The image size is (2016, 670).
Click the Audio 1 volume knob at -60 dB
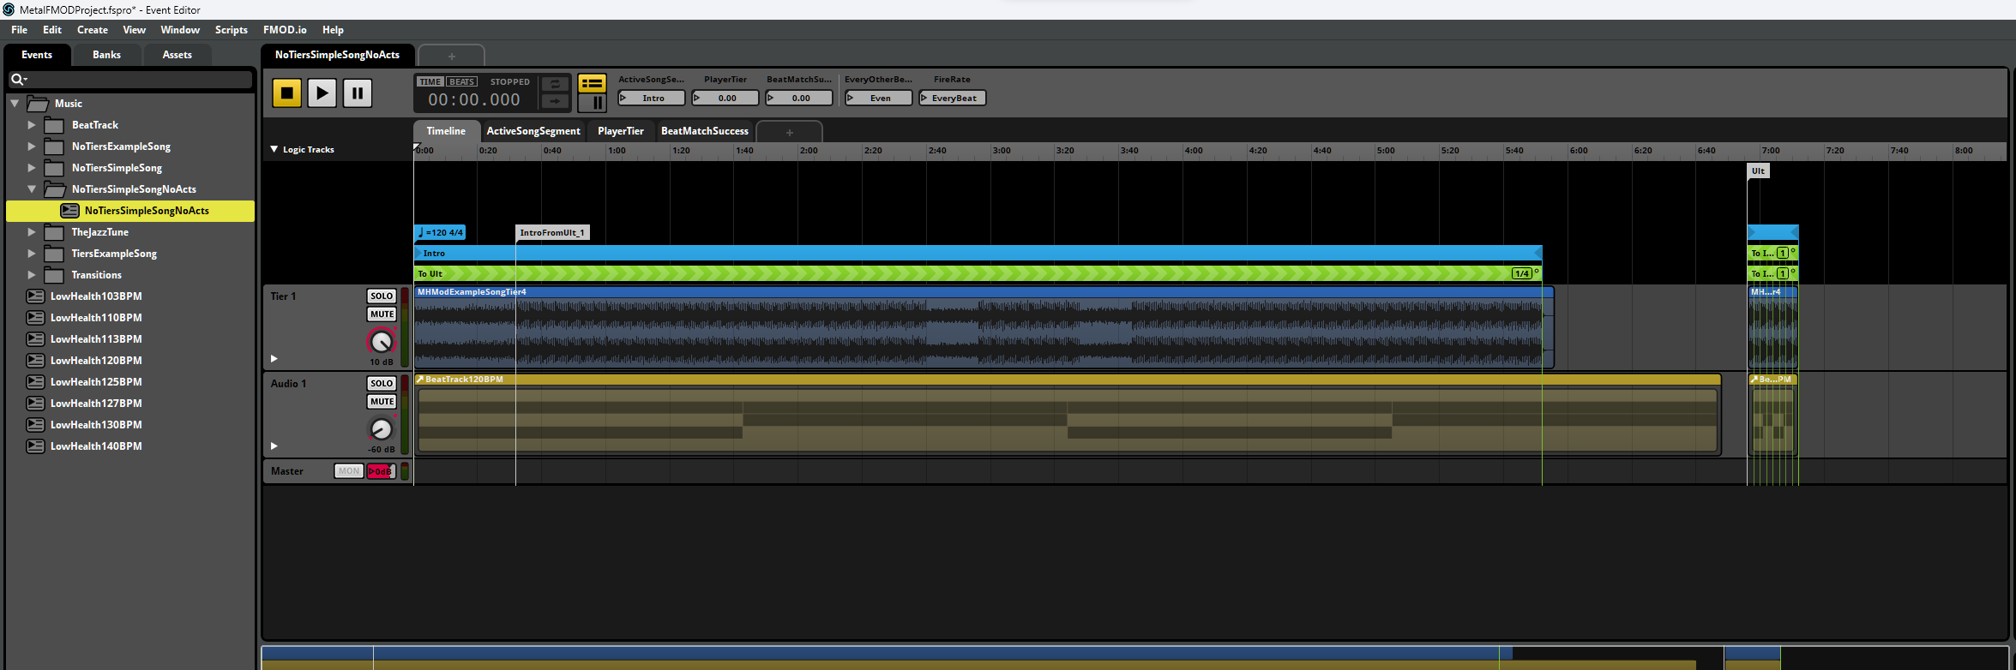(x=381, y=429)
